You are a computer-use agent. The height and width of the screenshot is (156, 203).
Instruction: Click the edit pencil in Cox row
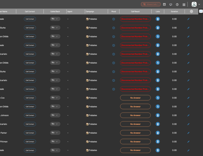click(x=188, y=98)
